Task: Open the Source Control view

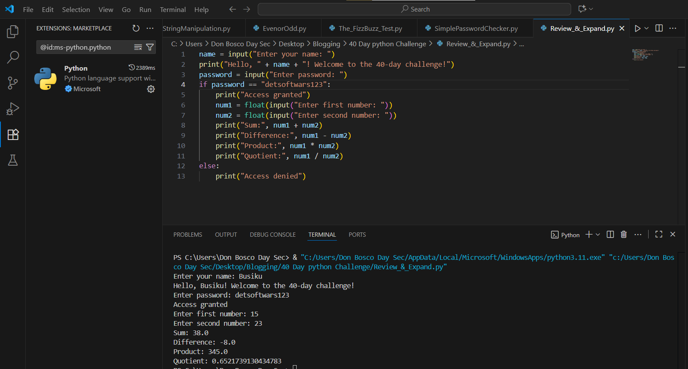Action: click(13, 83)
